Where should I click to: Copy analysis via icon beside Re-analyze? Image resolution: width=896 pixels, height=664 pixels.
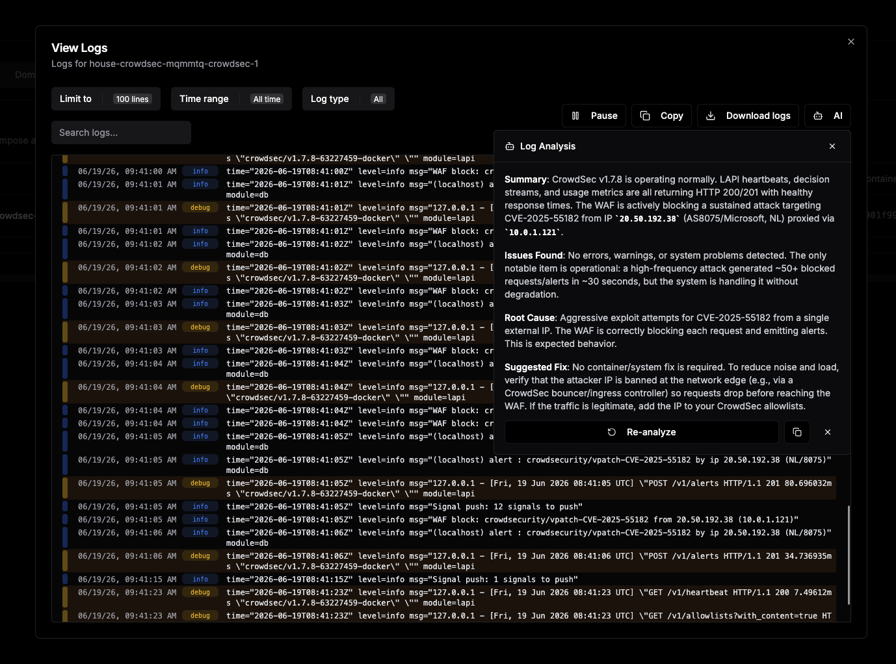pyautogui.click(x=797, y=432)
